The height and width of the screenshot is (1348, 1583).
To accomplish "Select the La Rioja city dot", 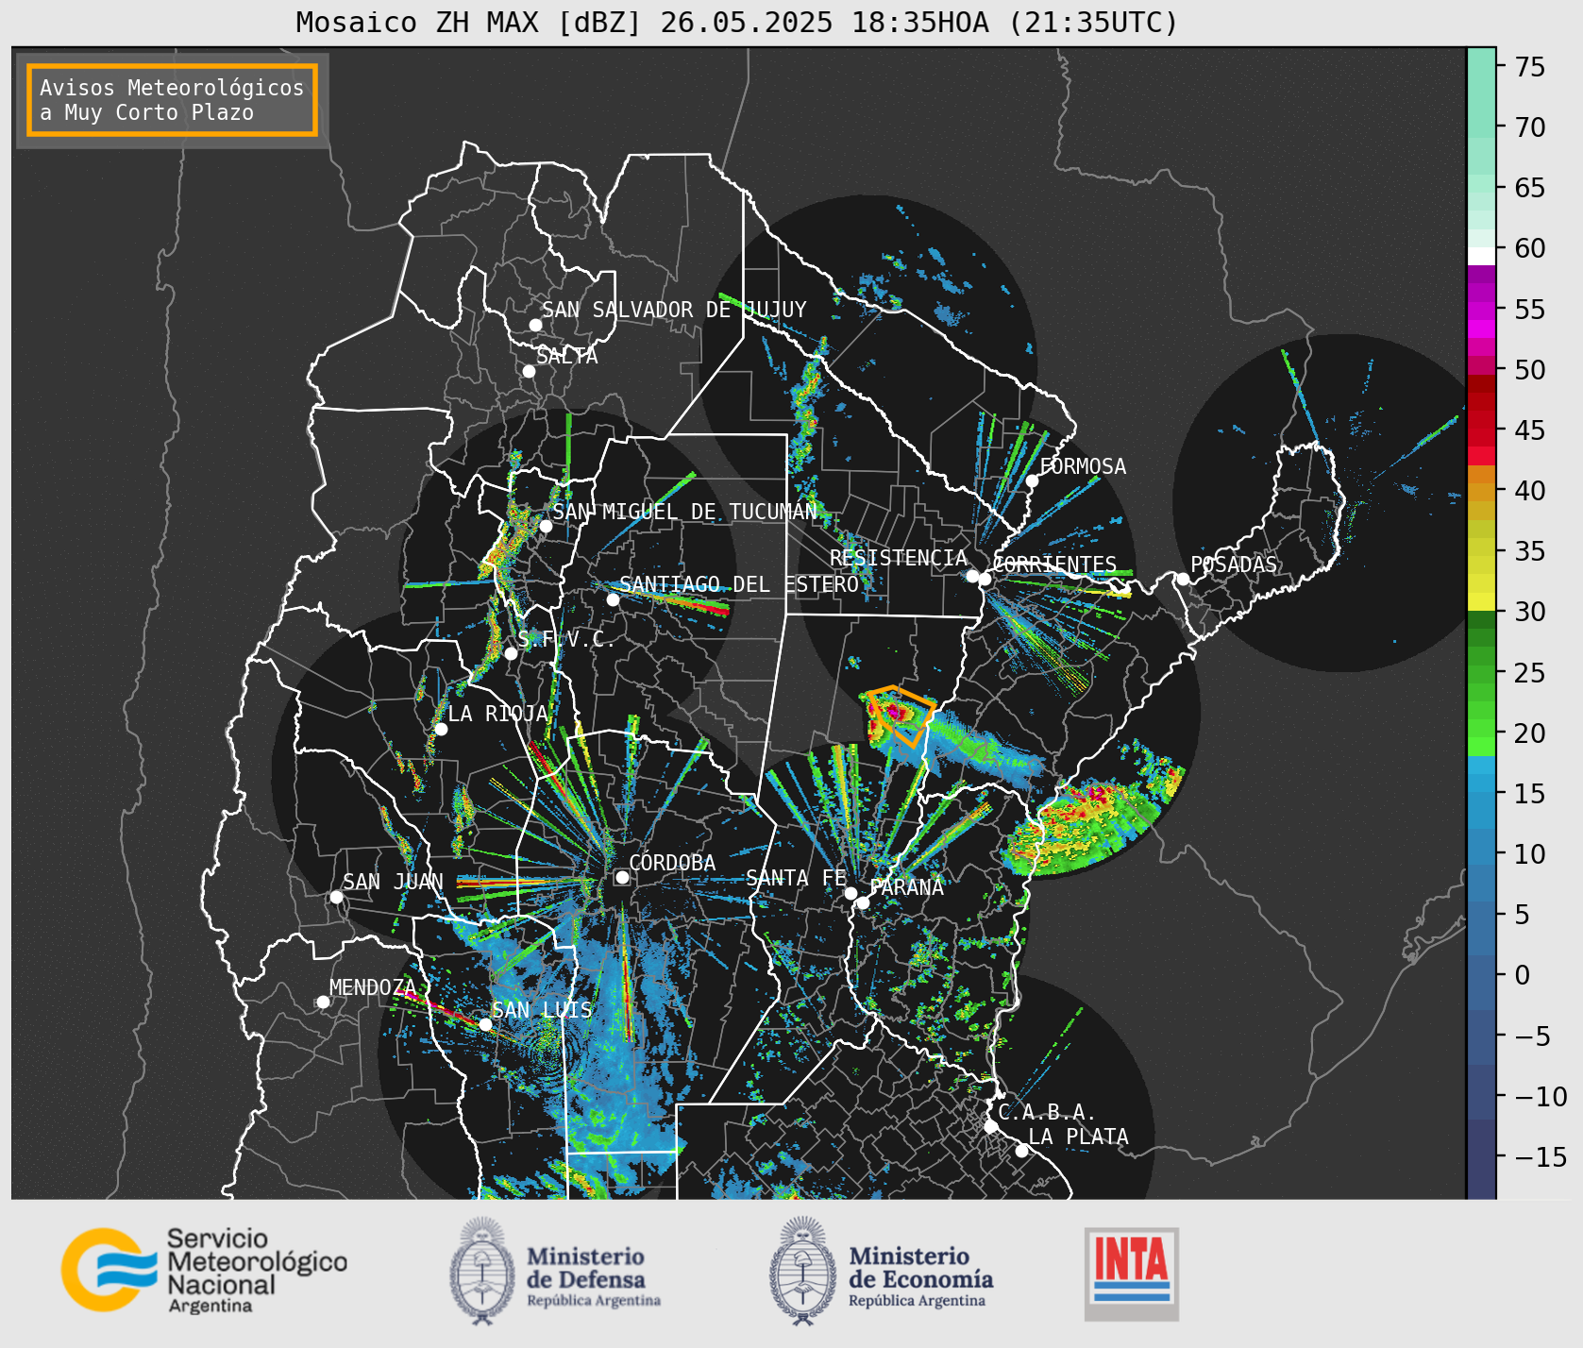I will point(441,729).
